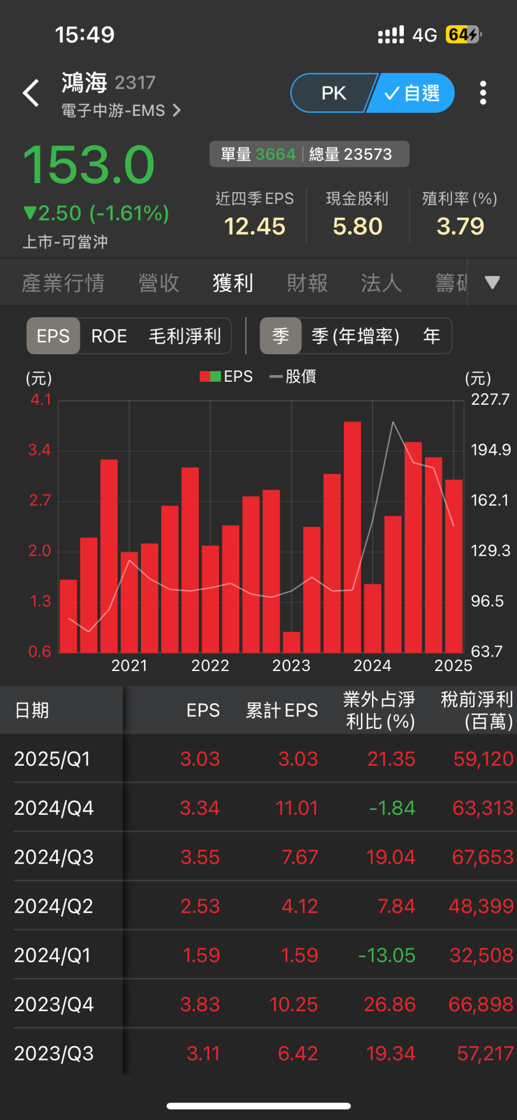The width and height of the screenshot is (517, 1120).
Task: Select the 毛利淨利 chart option
Action: coord(185,336)
